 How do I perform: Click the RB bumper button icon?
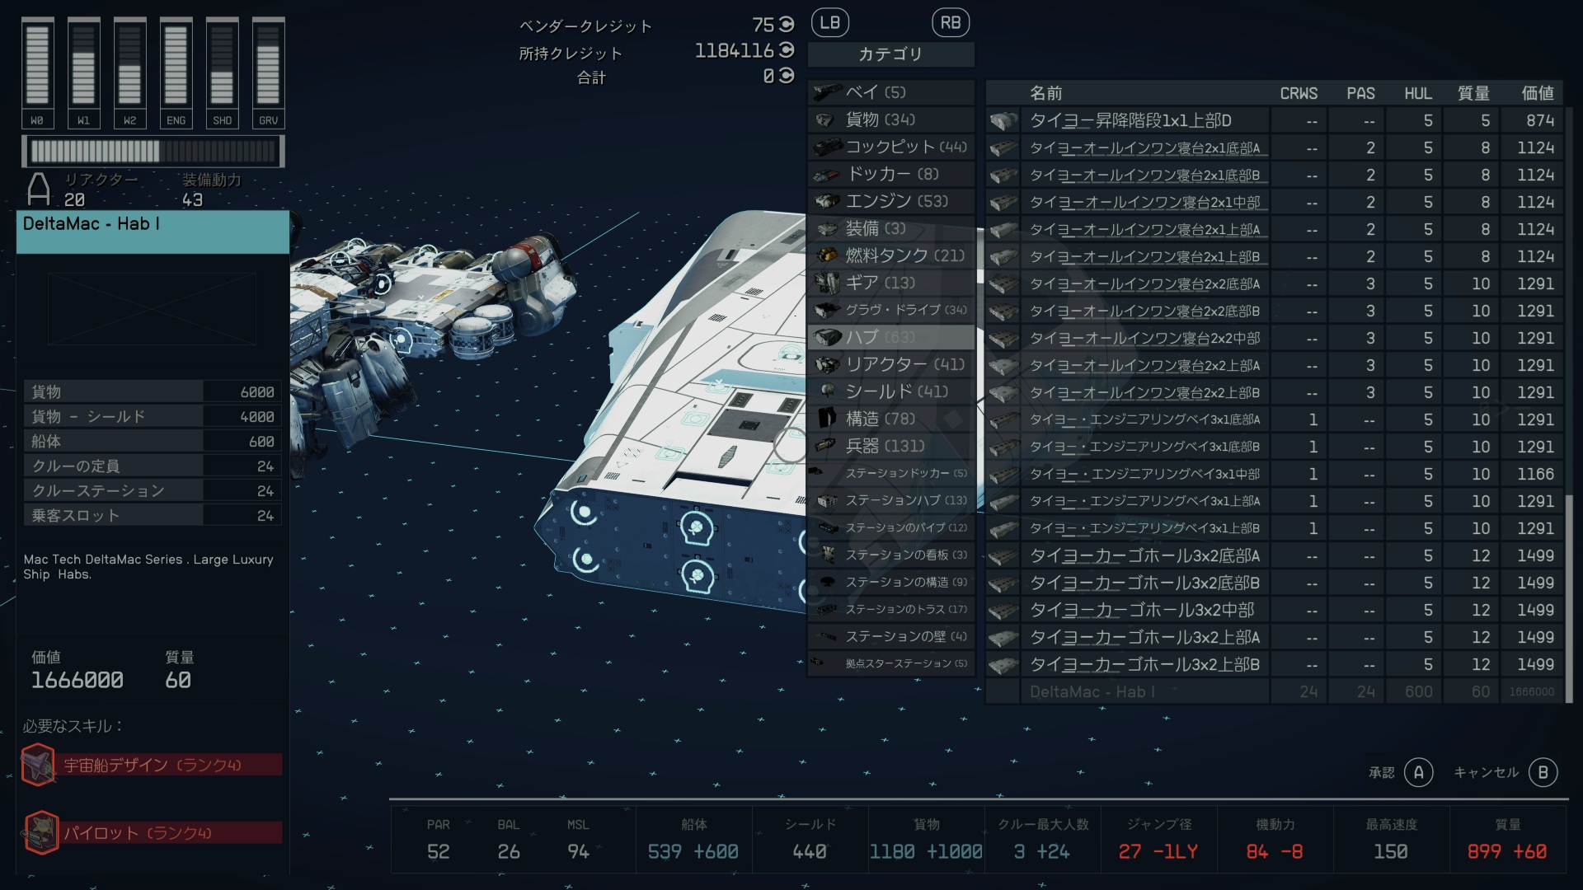(x=950, y=23)
